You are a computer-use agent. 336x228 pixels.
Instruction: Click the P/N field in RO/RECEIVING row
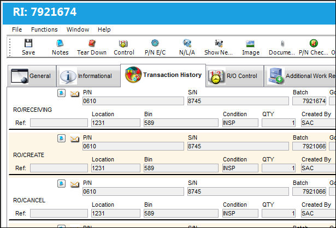click(133, 101)
